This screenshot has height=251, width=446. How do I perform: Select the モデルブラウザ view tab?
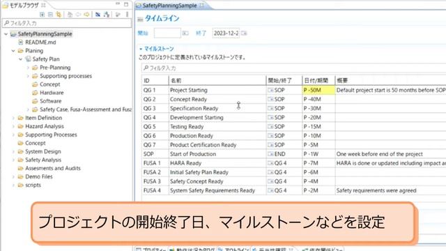pos(24,5)
